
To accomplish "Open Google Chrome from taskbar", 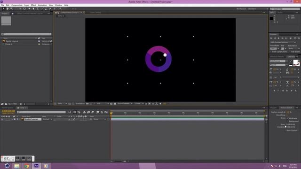I will (26, 166).
